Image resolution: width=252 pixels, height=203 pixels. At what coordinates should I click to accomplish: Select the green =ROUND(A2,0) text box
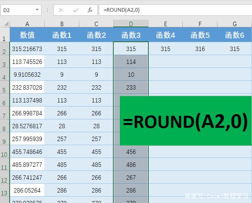coord(186,121)
